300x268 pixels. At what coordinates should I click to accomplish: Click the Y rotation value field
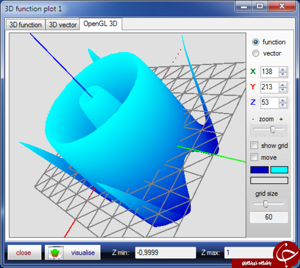click(x=269, y=87)
